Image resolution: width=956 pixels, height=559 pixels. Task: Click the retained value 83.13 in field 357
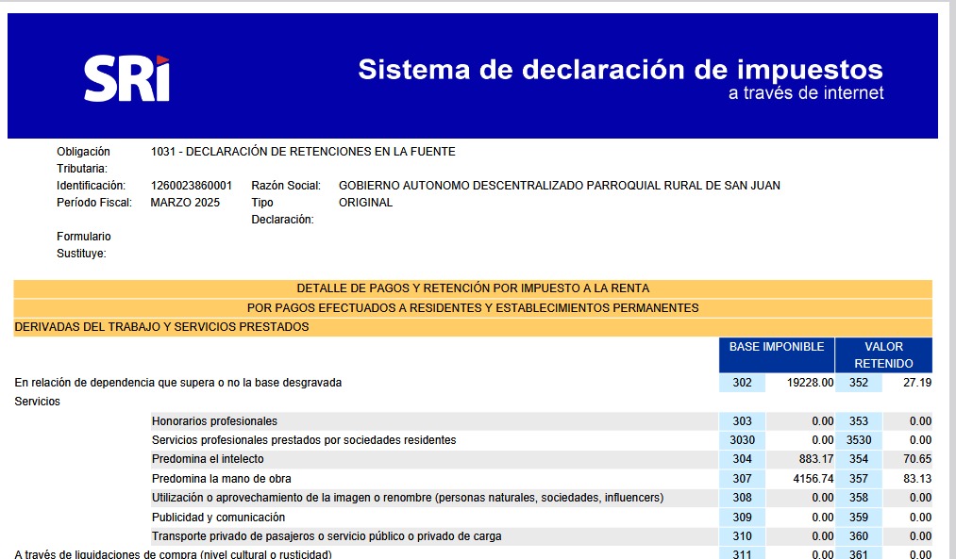[916, 479]
